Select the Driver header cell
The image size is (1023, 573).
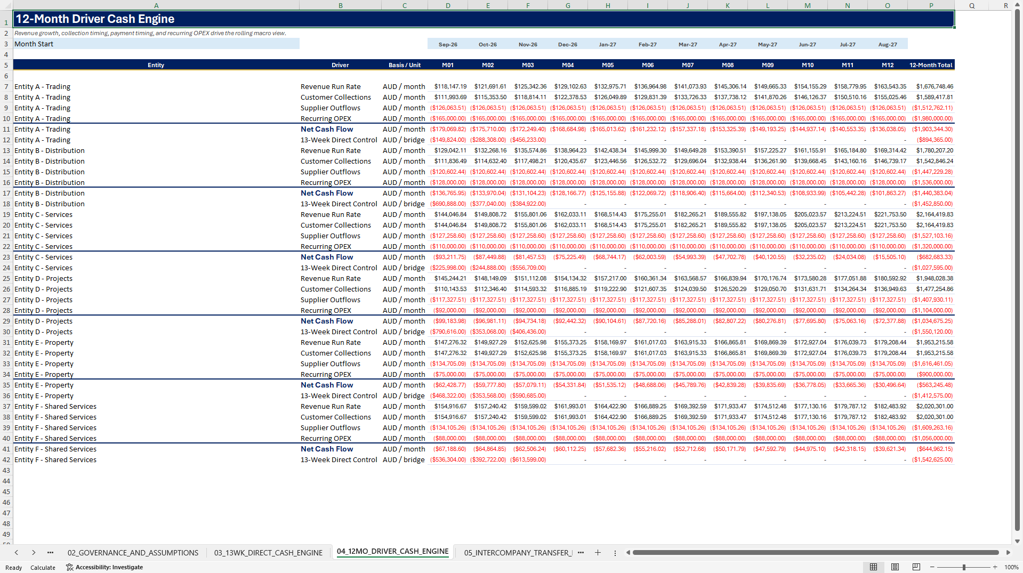(x=340, y=65)
